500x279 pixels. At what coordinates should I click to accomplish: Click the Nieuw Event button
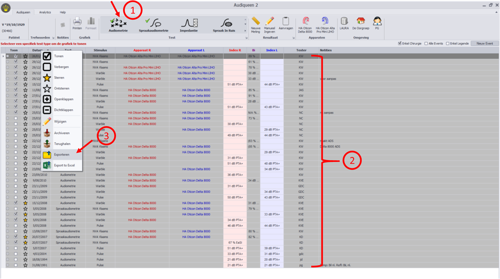[x=485, y=44]
